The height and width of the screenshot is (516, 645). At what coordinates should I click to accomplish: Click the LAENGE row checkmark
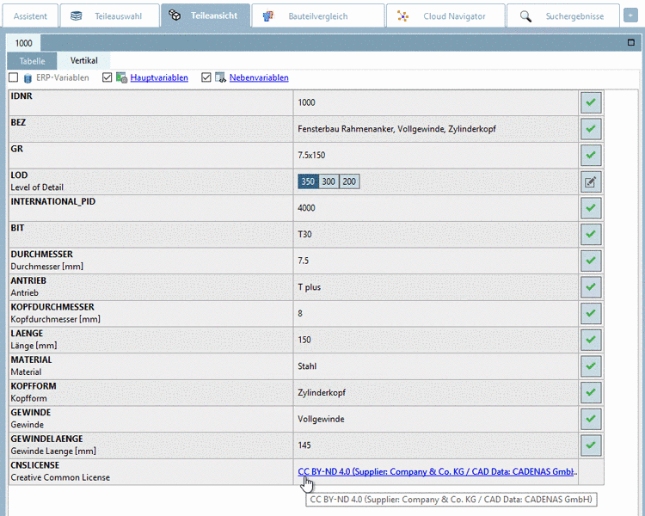click(x=591, y=340)
